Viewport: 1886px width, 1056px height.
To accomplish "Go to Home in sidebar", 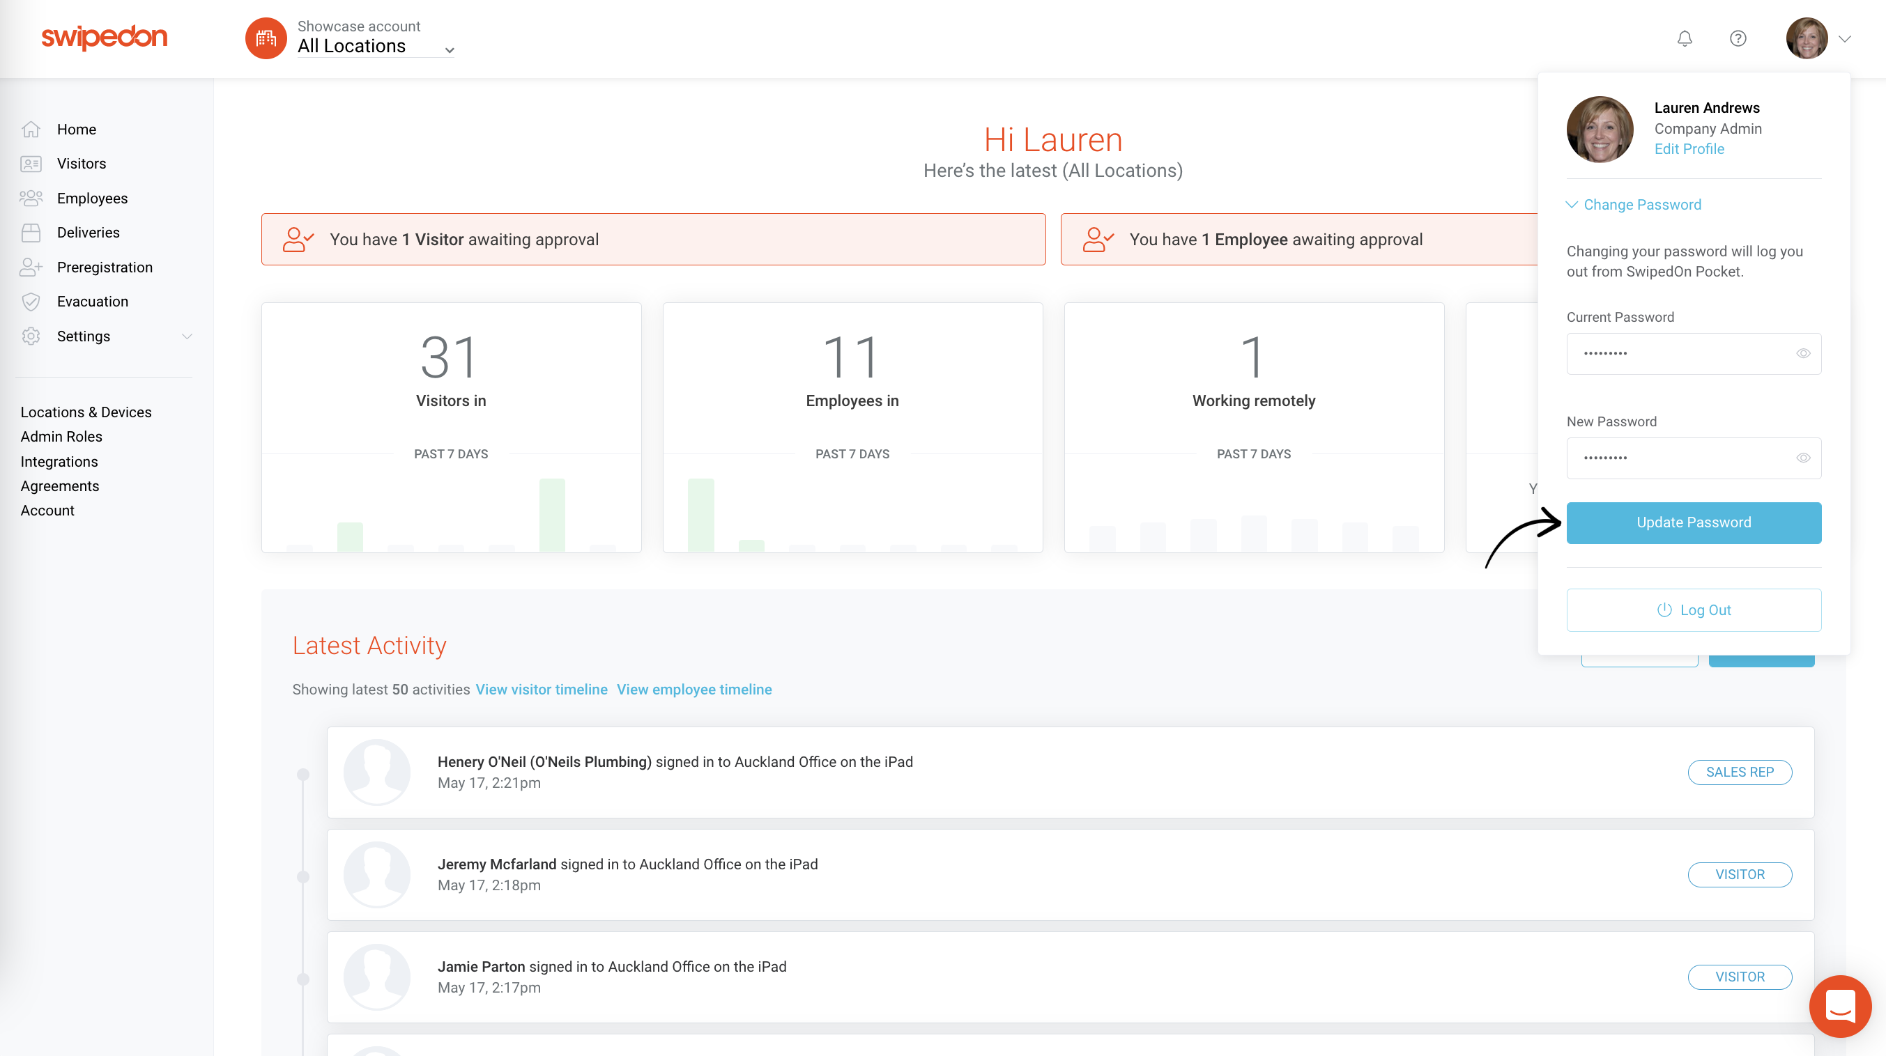I will 76,130.
